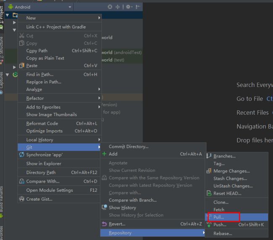Viewport: 273px width, 240px height.
Task: Choose Fetch in Repository submenu
Action: point(236,209)
